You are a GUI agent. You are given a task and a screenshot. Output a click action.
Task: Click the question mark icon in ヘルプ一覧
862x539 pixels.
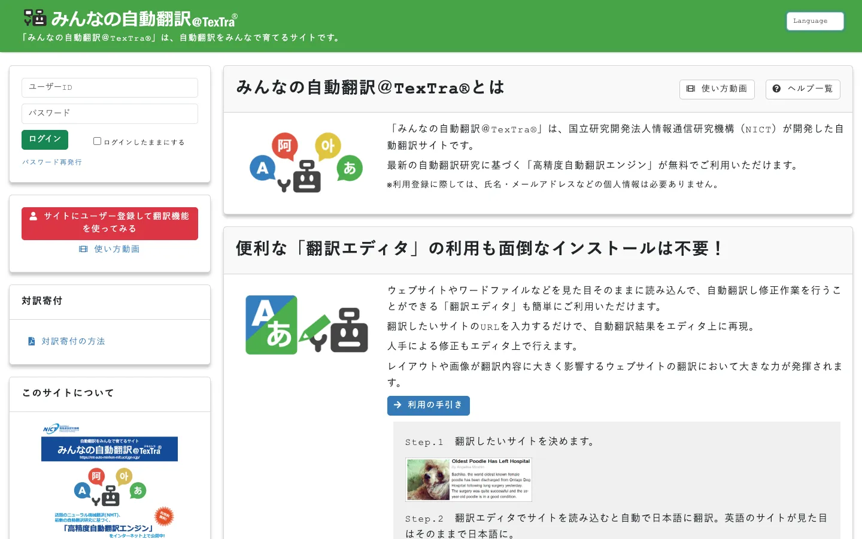[x=776, y=89]
